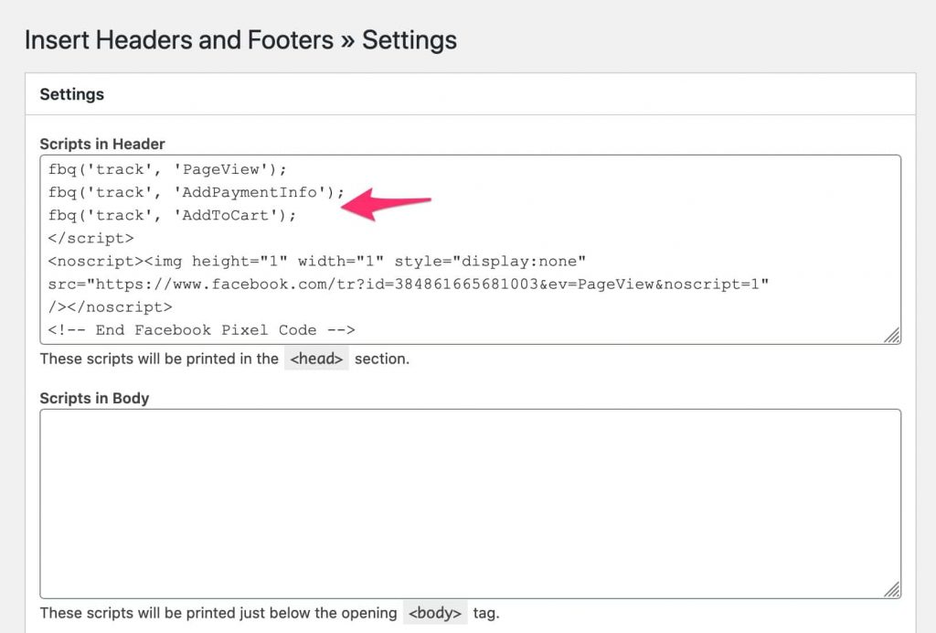The image size is (936, 633).
Task: Click the <head> code tag
Action: pos(315,359)
